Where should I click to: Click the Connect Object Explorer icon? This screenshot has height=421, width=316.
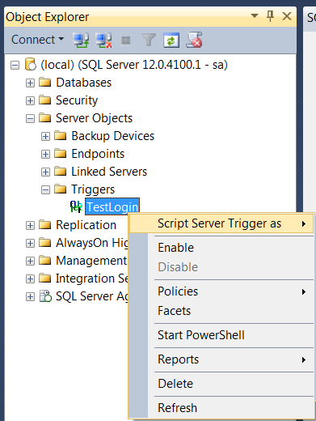81,40
